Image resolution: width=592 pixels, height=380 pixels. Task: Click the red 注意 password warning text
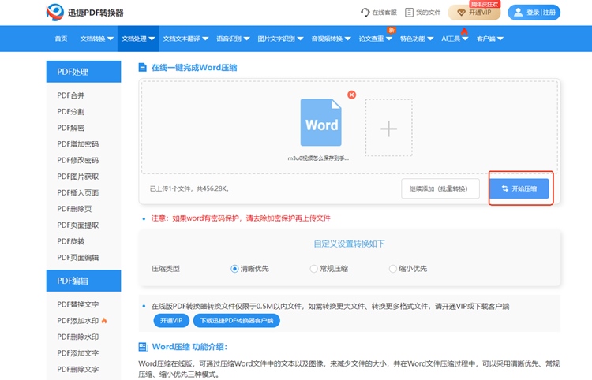[x=241, y=218]
